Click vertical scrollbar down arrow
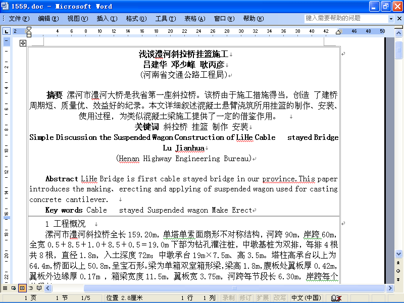The width and height of the screenshot is (404, 303). (398, 254)
